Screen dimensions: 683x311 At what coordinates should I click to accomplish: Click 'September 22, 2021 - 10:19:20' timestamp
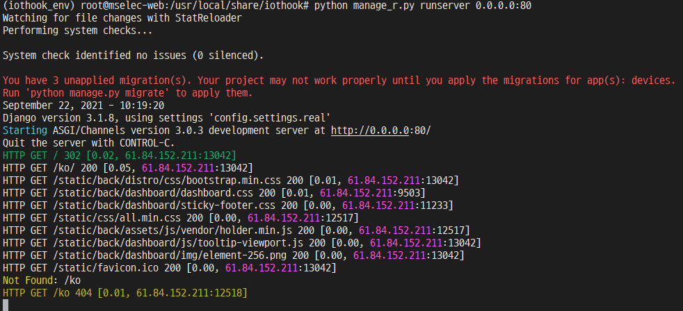click(83, 106)
